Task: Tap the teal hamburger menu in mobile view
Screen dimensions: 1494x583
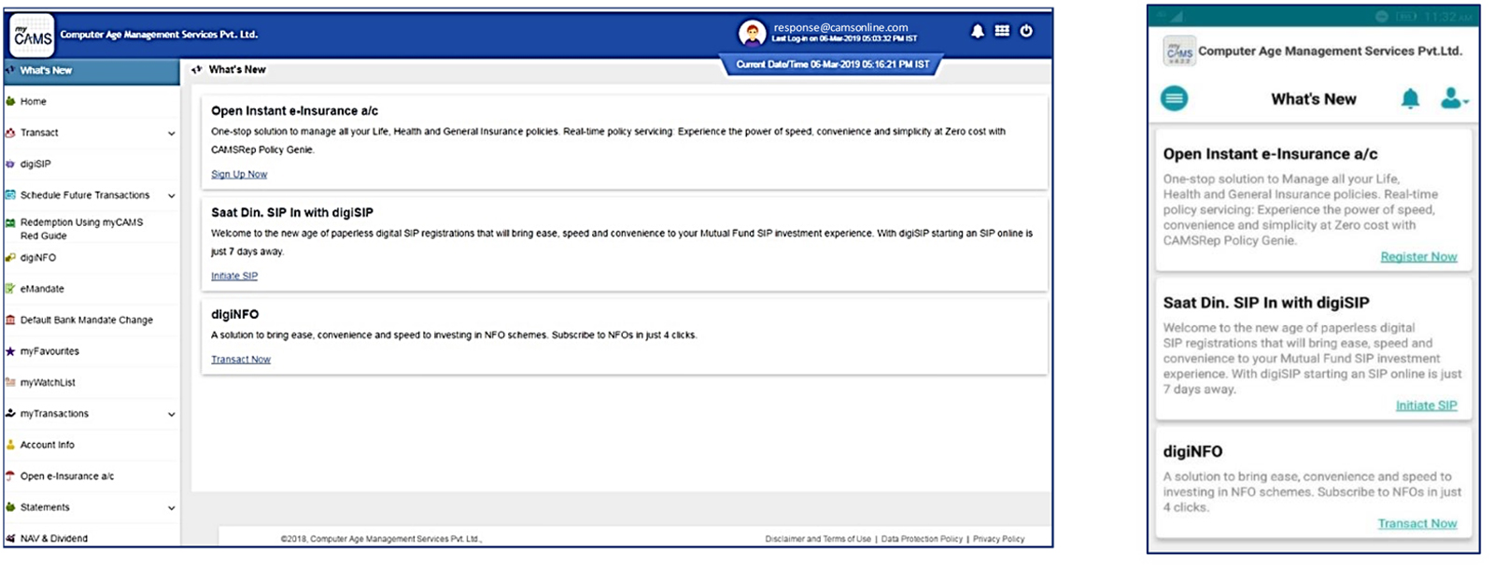Action: pos(1174,98)
